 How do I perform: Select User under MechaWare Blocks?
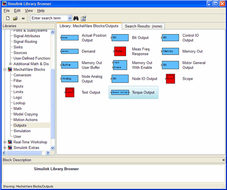[17, 136]
